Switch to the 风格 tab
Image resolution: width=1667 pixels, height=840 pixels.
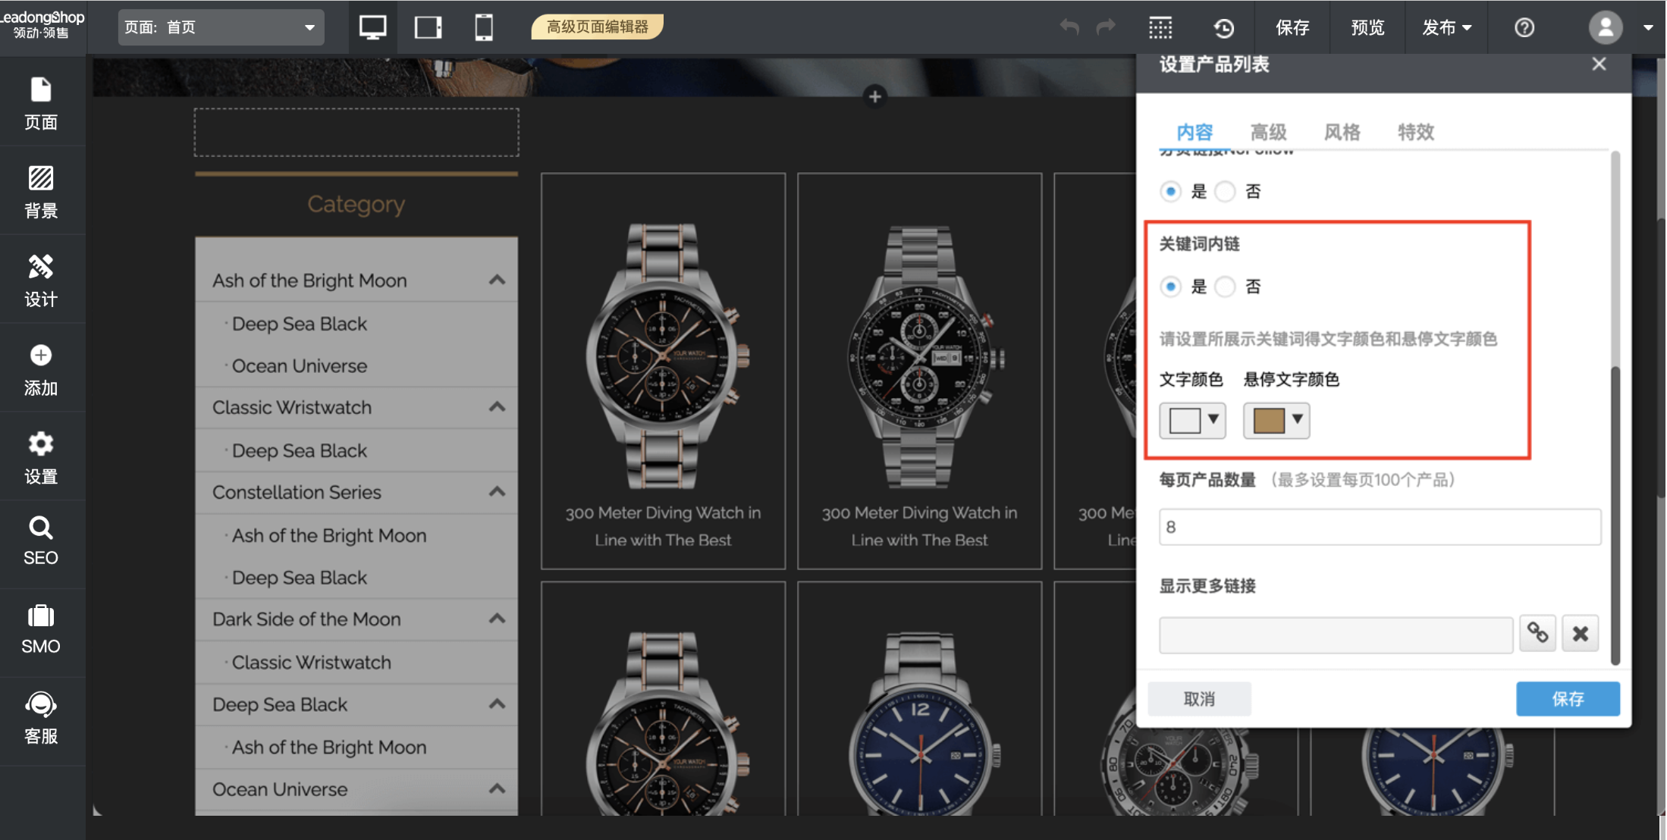(x=1342, y=133)
